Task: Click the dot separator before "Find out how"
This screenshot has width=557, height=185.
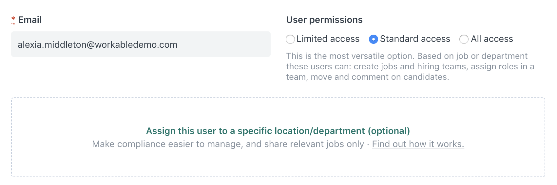Action: coord(368,144)
